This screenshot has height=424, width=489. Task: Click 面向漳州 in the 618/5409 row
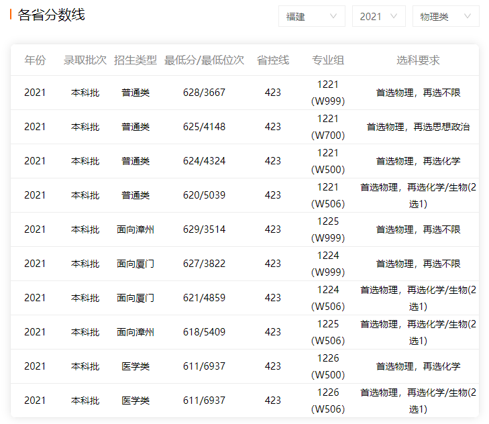pos(135,332)
